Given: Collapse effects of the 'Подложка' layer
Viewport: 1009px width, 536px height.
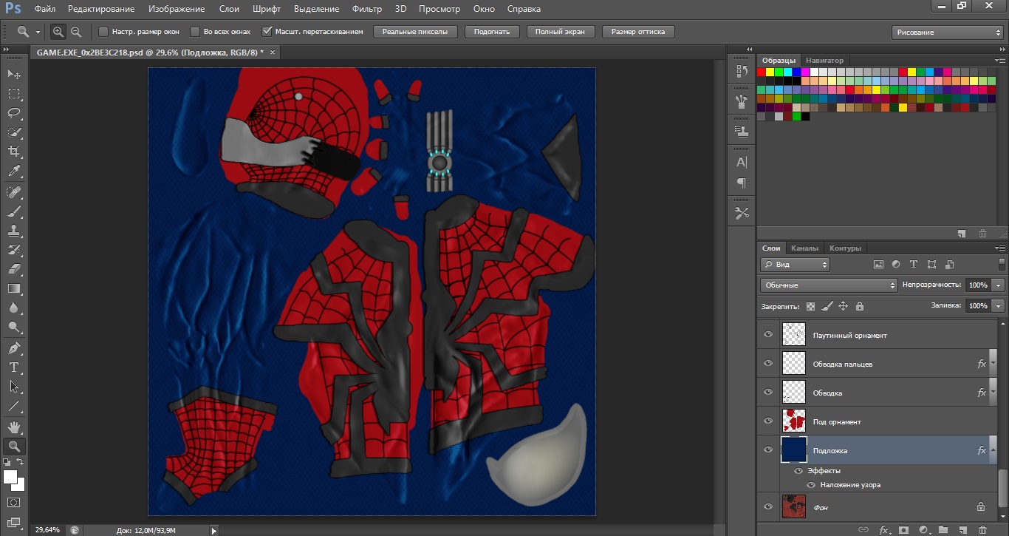Looking at the screenshot, I should (x=993, y=450).
